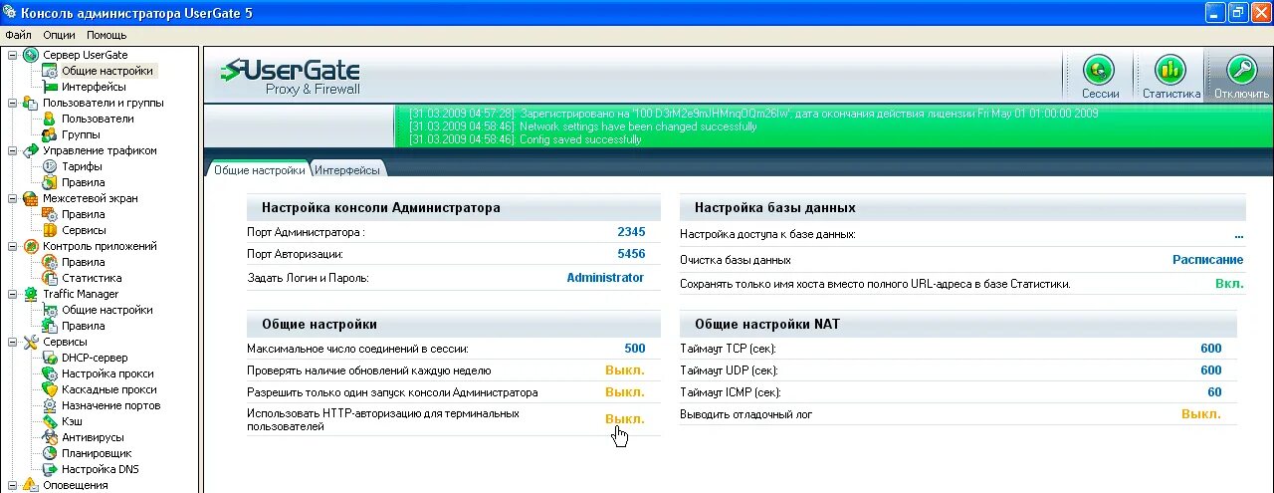This screenshot has height=493, width=1274.
Task: Select Интерфейсы icon under Сервер UserGate
Action: pos(50,87)
